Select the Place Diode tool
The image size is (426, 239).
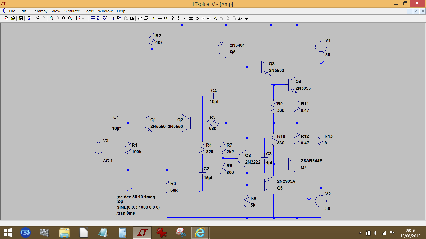(x=191, y=18)
